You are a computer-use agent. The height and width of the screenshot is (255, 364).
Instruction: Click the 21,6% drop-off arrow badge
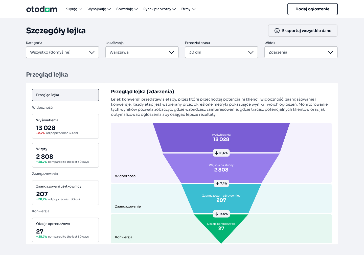coord(221,153)
